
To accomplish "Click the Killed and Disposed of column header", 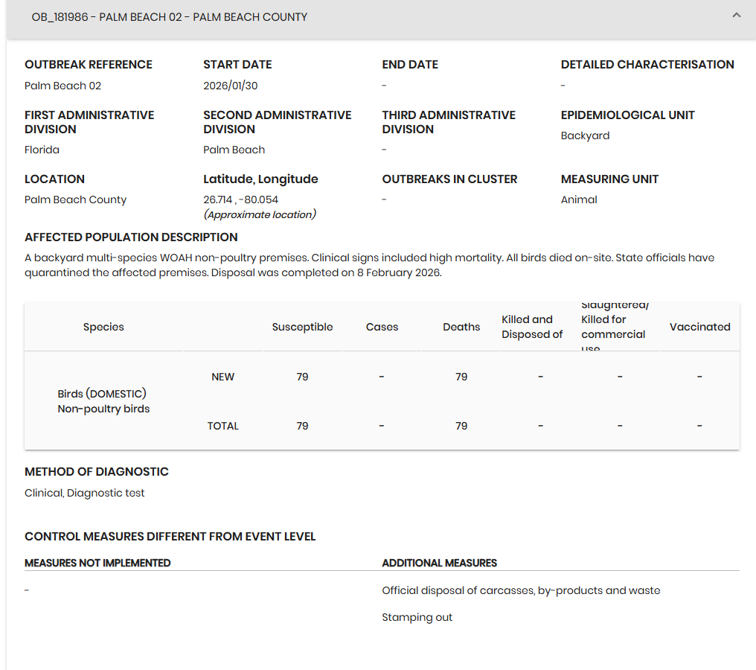I will click(532, 327).
